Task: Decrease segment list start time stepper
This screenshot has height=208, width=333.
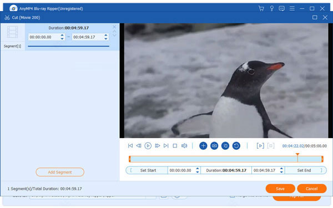Action: (x=62, y=39)
